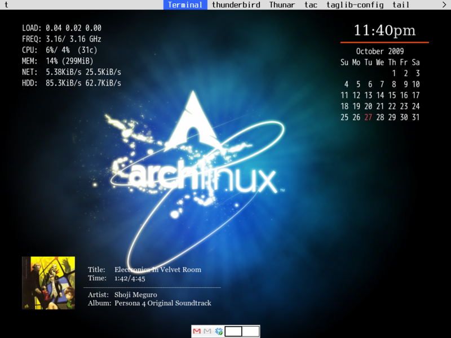Click date 31 in the calendar
The height and width of the screenshot is (338, 451).
(x=415, y=117)
